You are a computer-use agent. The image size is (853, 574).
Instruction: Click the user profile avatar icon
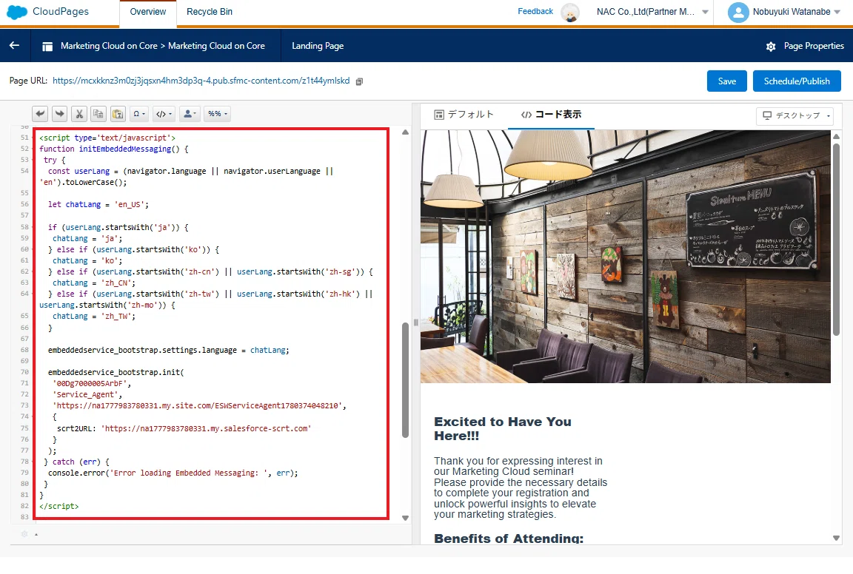[738, 12]
